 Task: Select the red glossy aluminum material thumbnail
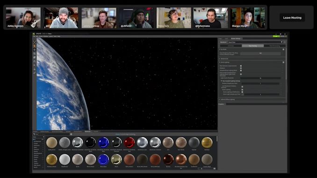pyautogui.click(x=130, y=142)
